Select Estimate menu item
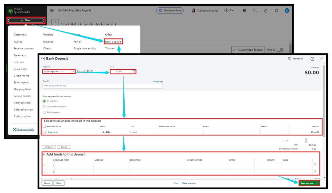 (19, 62)
